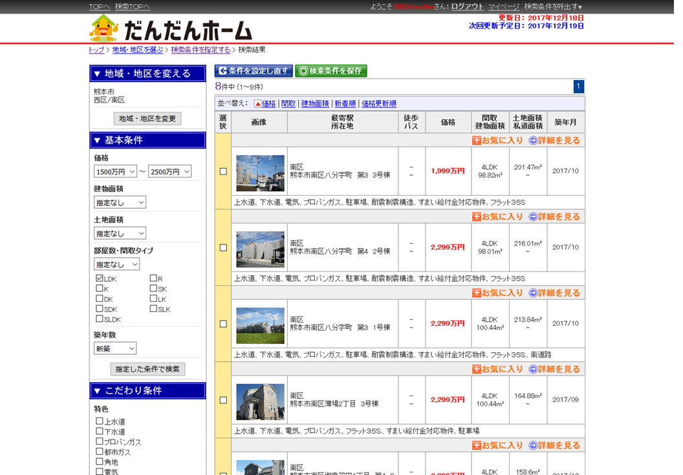Click the お気に入り plus icon on first listing
Viewport: 683px width, 475px height.
pos(477,140)
